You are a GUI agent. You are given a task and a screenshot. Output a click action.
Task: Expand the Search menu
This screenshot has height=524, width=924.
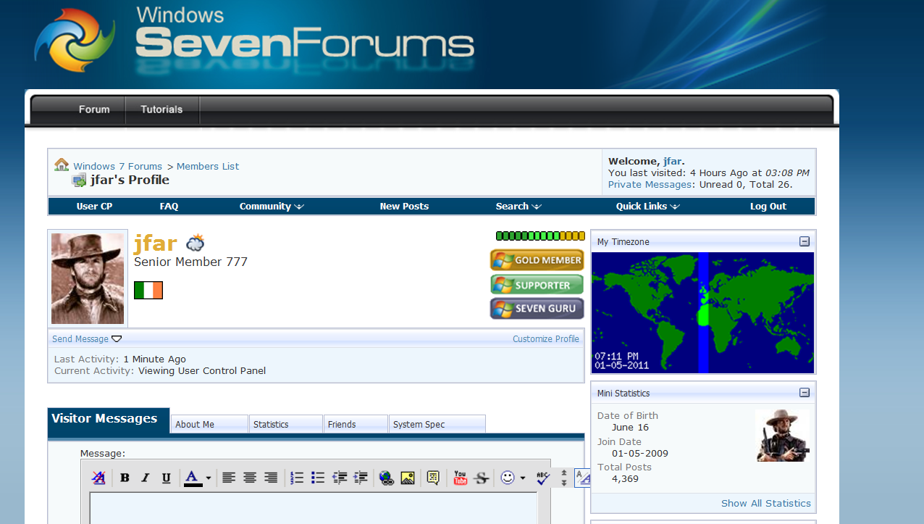pyautogui.click(x=518, y=207)
